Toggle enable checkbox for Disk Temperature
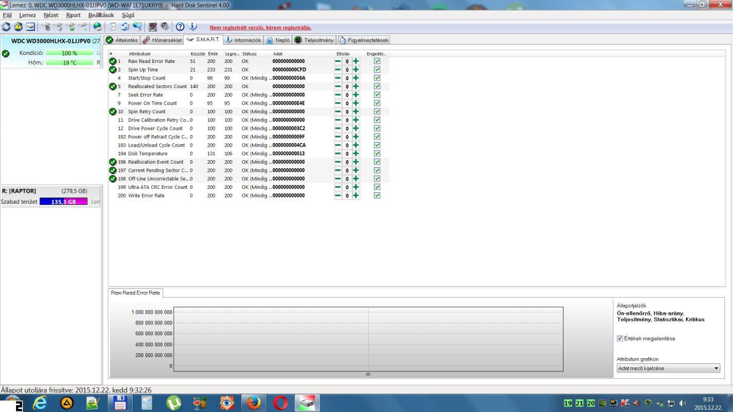Viewport: 733px width, 412px height. click(377, 153)
